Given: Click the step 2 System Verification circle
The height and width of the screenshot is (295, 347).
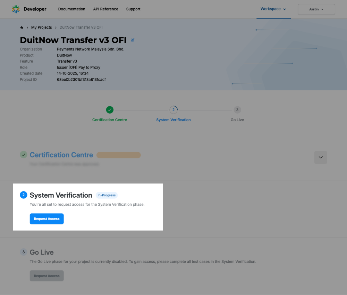Looking at the screenshot, I should pos(173,110).
